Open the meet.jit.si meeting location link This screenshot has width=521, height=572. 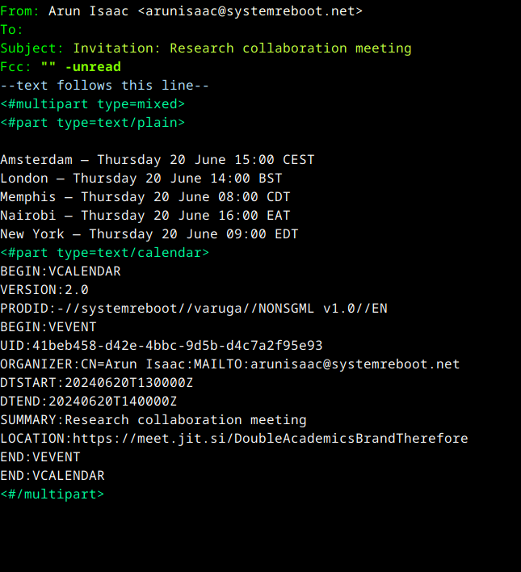[x=270, y=439]
